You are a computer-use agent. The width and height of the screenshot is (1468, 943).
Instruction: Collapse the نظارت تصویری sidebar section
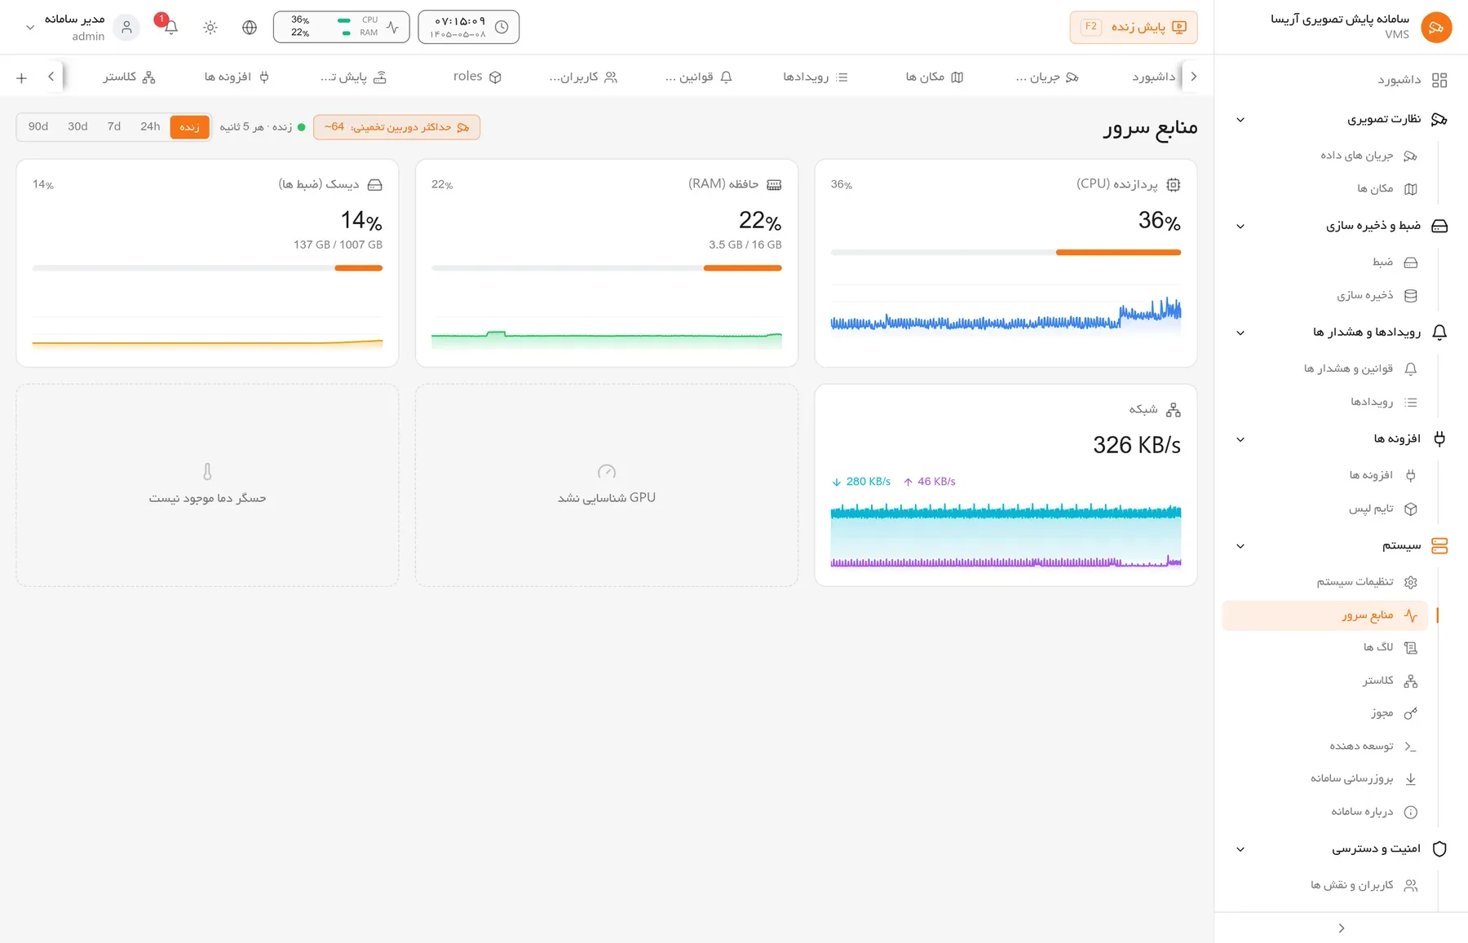click(1240, 120)
